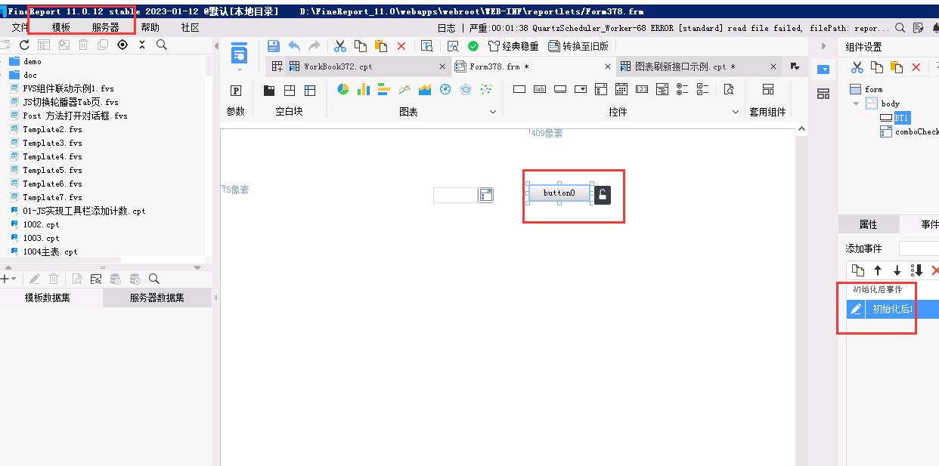The image size is (939, 466).
Task: Expand the demo folder
Action: click(2, 62)
